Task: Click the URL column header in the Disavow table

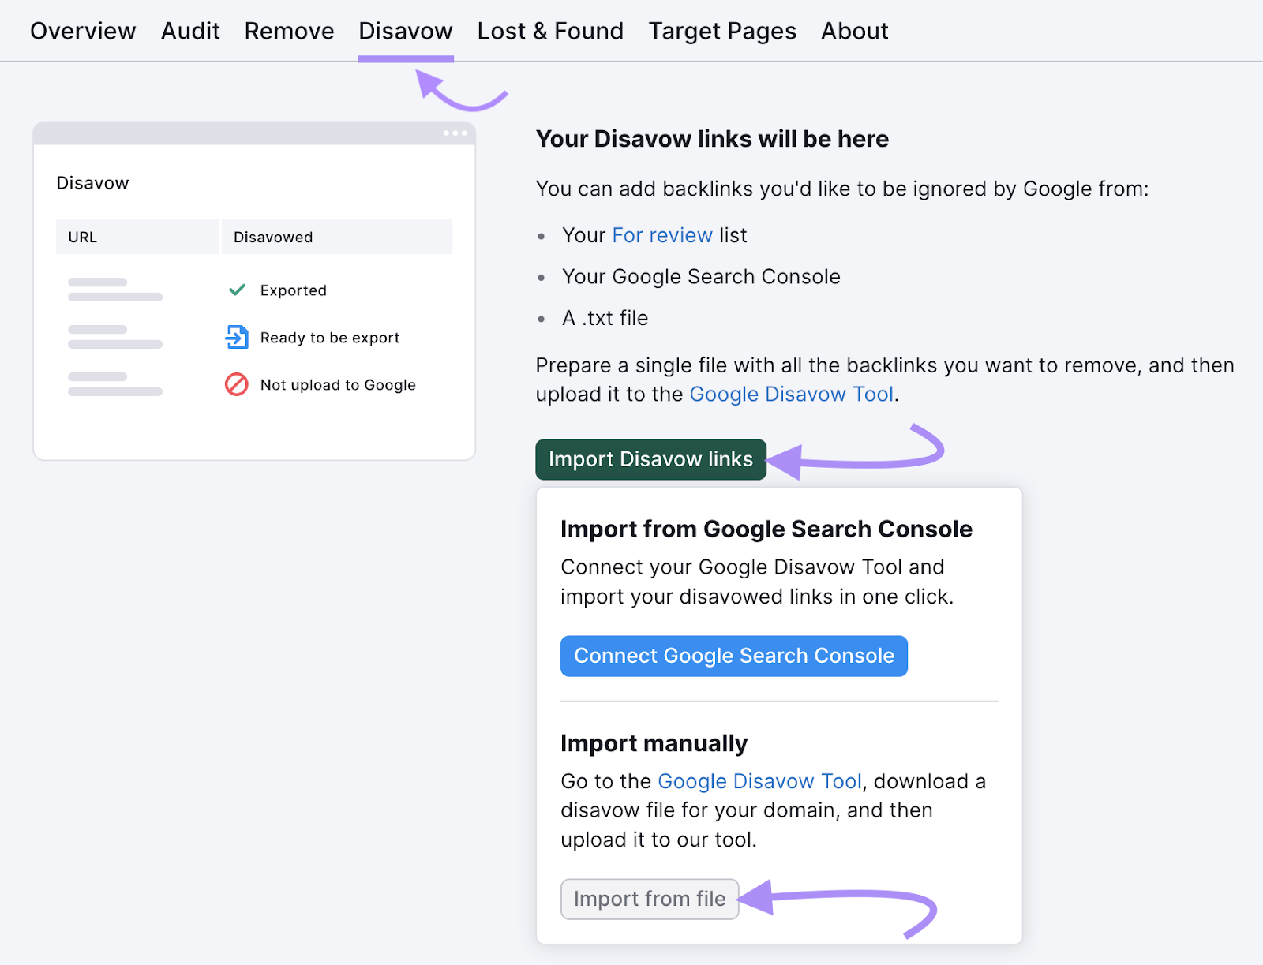Action: [x=82, y=236]
